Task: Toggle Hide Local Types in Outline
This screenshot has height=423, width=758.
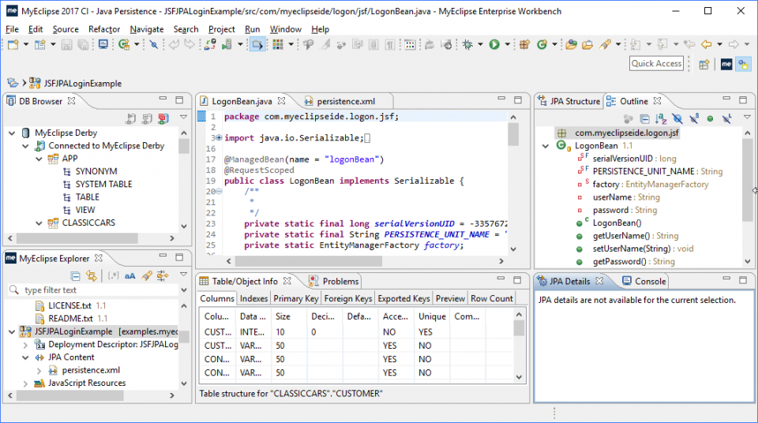Action: [x=726, y=118]
